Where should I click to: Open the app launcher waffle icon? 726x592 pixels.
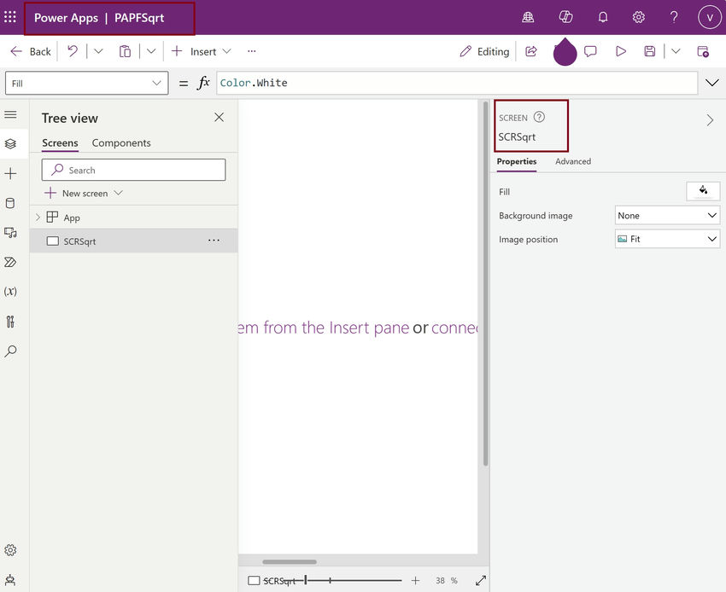click(x=10, y=17)
